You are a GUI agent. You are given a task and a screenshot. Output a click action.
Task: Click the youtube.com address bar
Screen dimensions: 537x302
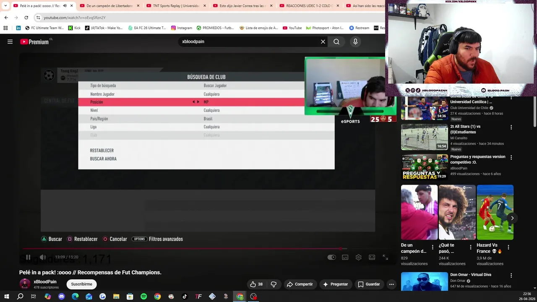210,18
